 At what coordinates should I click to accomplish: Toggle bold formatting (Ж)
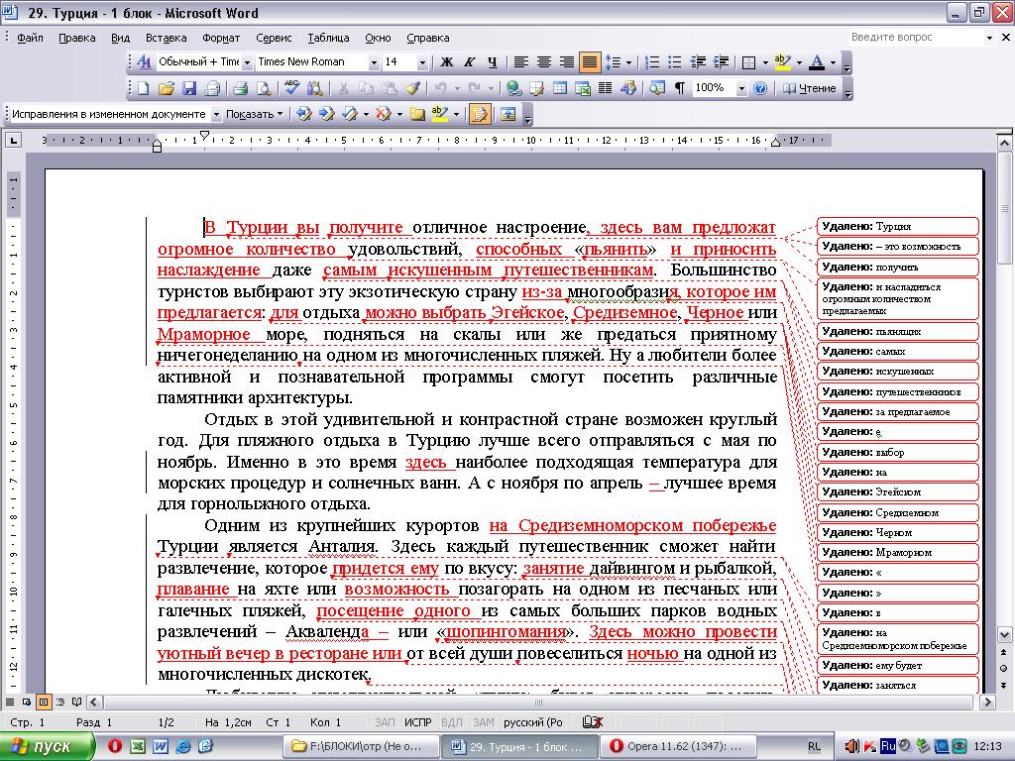click(447, 62)
